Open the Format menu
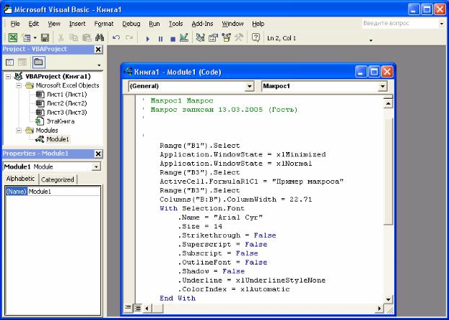 point(104,24)
